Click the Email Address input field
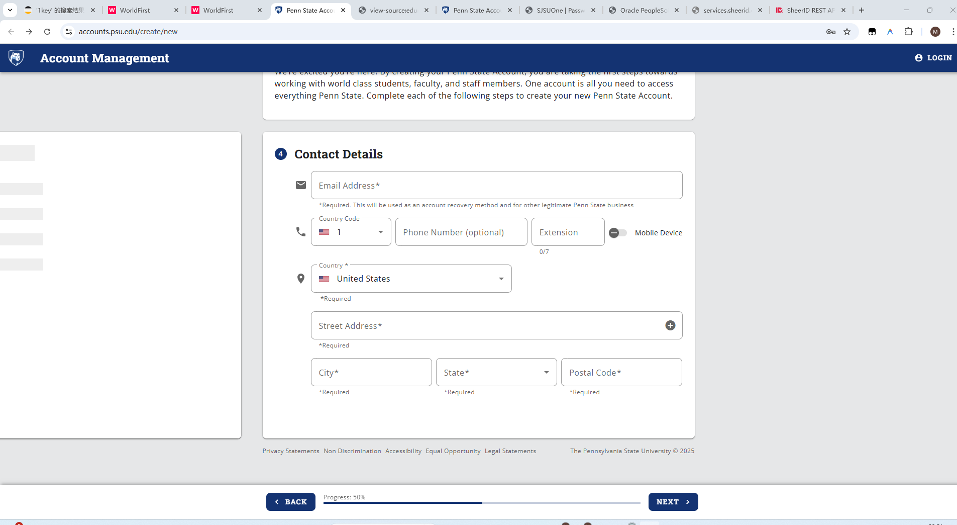Image resolution: width=957 pixels, height=525 pixels. point(496,186)
